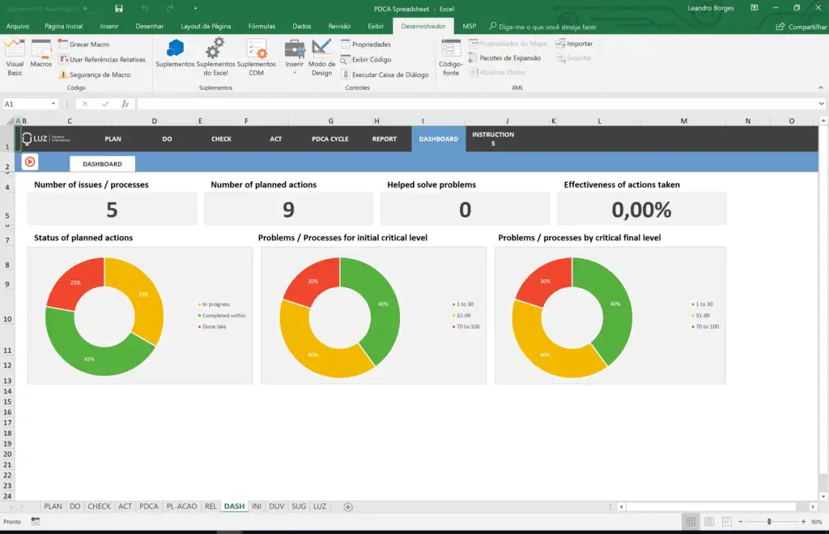
Task: Open the Exibir ribbon tab
Action: pos(376,27)
